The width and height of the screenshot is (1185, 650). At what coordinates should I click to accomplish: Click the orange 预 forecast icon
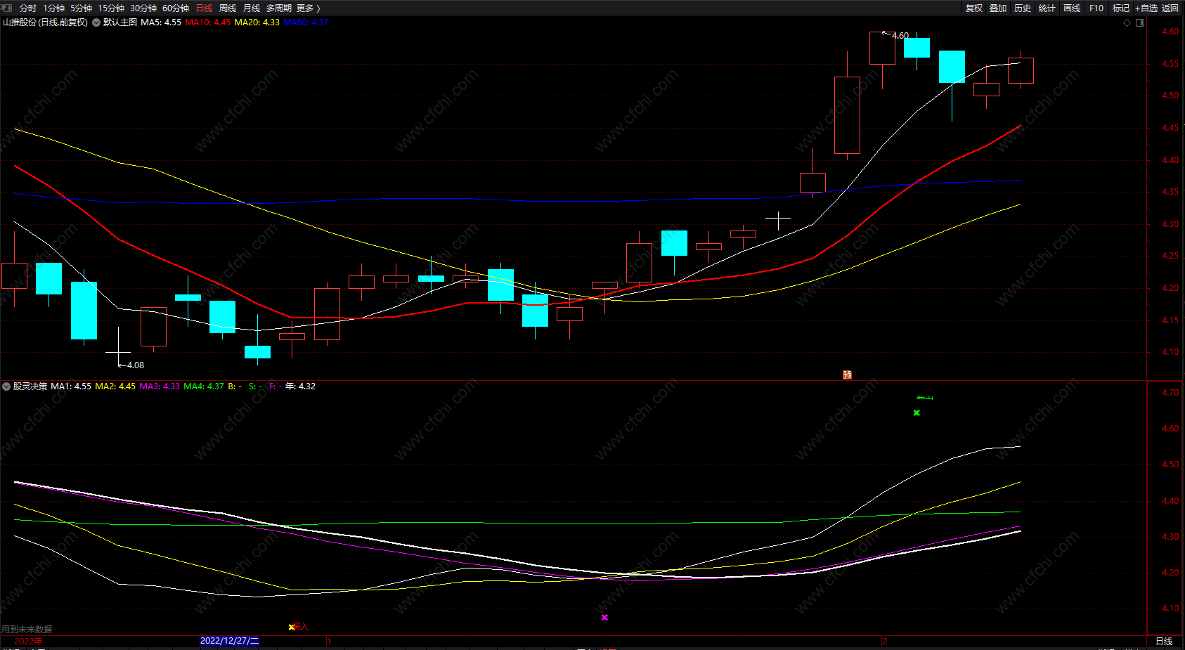pyautogui.click(x=848, y=375)
